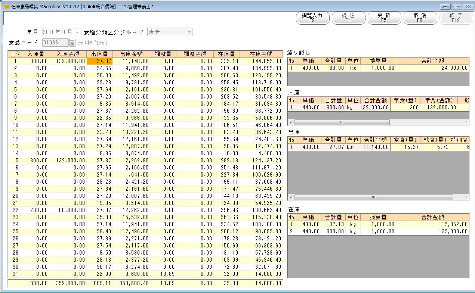Viewport: 475px width, 293px height.
Task: Click 合計量 32.13 in the 在庫 panel
Action: pos(334,224)
